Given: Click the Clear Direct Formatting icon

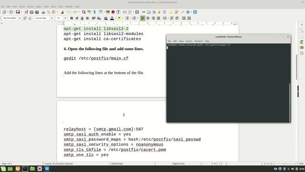Looking at the screenshot, I should (x=106, y=18).
